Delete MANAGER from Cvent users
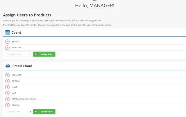This screenshot has width=186, height=117. point(8,47)
